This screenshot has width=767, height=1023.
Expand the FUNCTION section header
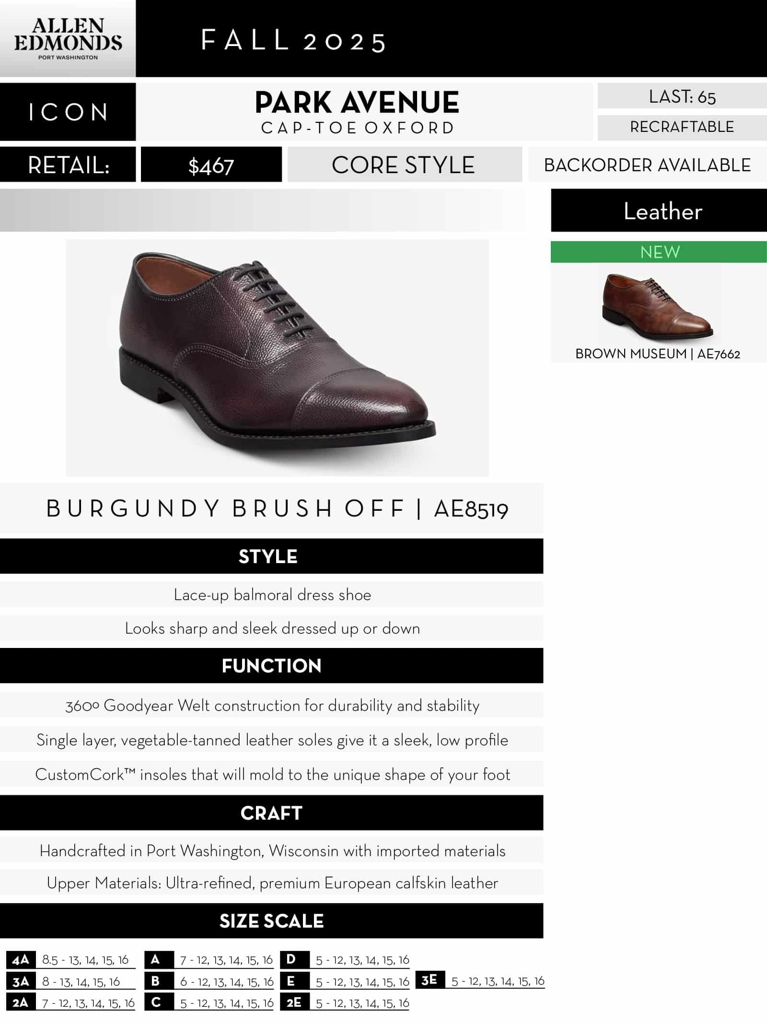coord(271,666)
